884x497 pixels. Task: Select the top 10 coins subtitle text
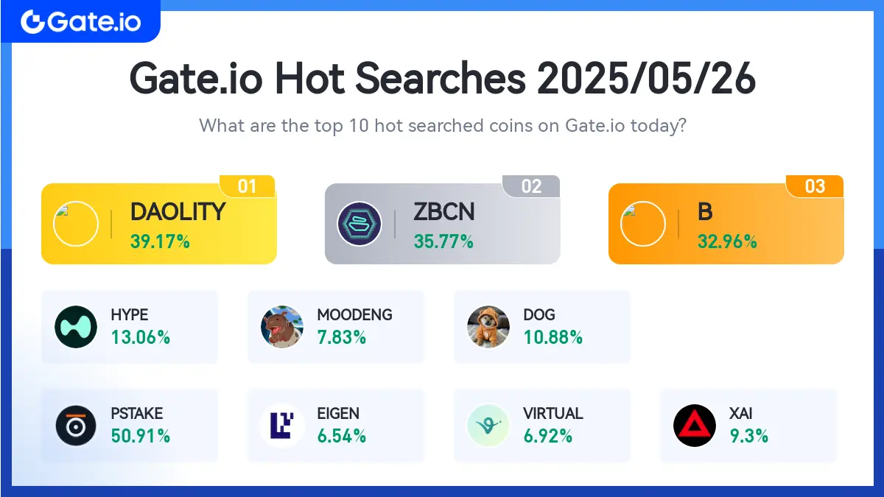(x=443, y=125)
